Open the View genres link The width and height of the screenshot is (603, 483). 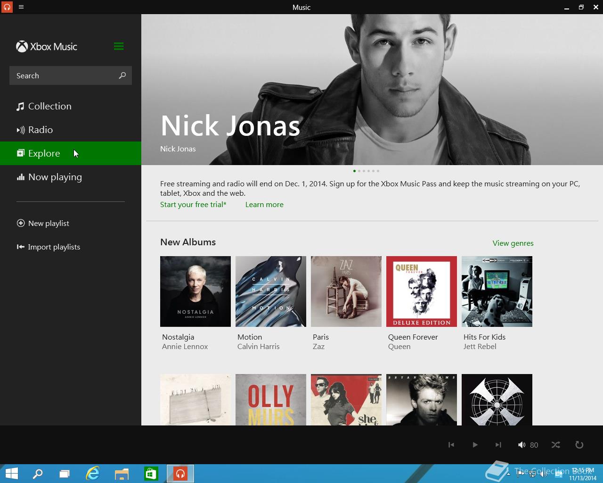513,243
